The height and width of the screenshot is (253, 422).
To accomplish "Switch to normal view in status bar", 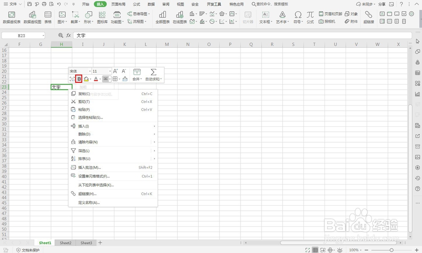I will (x=315, y=250).
